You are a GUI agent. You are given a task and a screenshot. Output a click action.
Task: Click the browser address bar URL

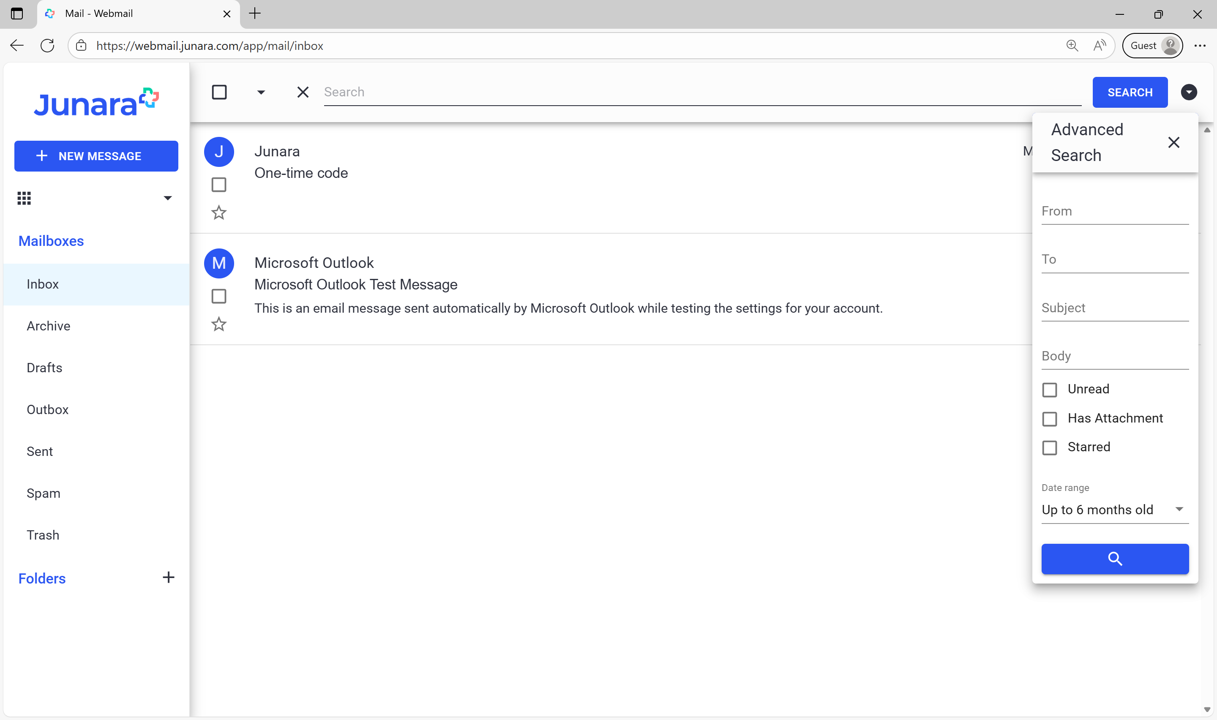point(210,46)
